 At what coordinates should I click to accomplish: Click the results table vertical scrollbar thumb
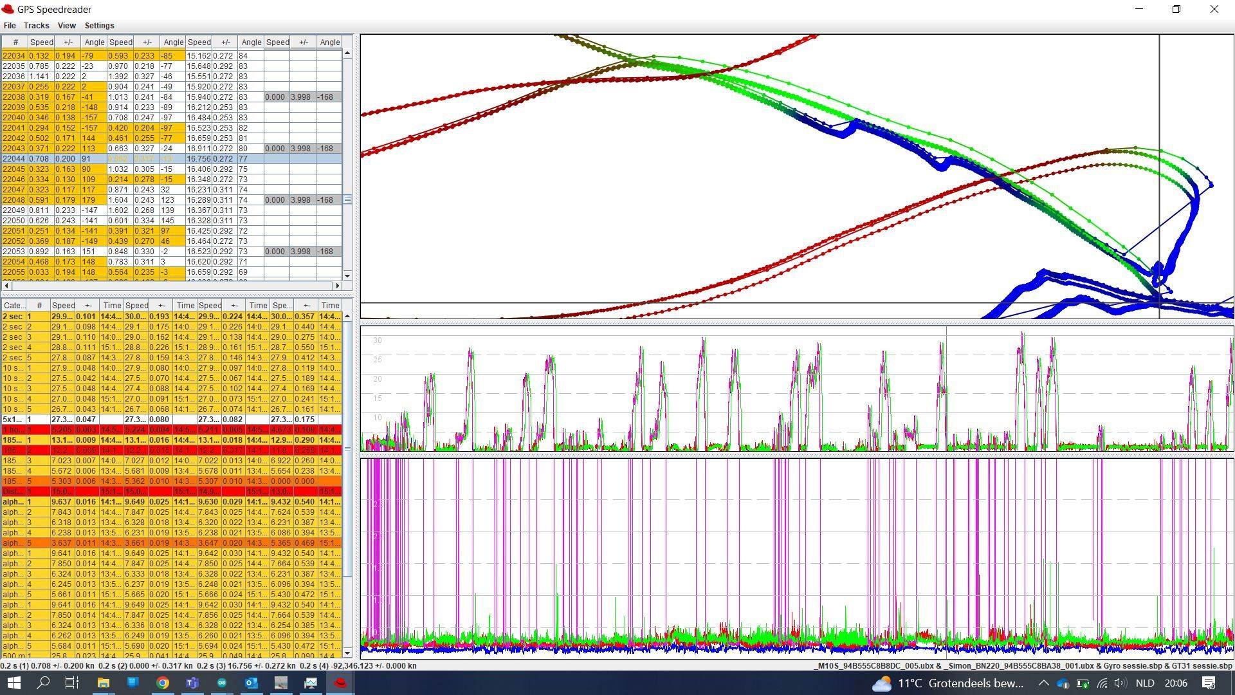click(347, 449)
